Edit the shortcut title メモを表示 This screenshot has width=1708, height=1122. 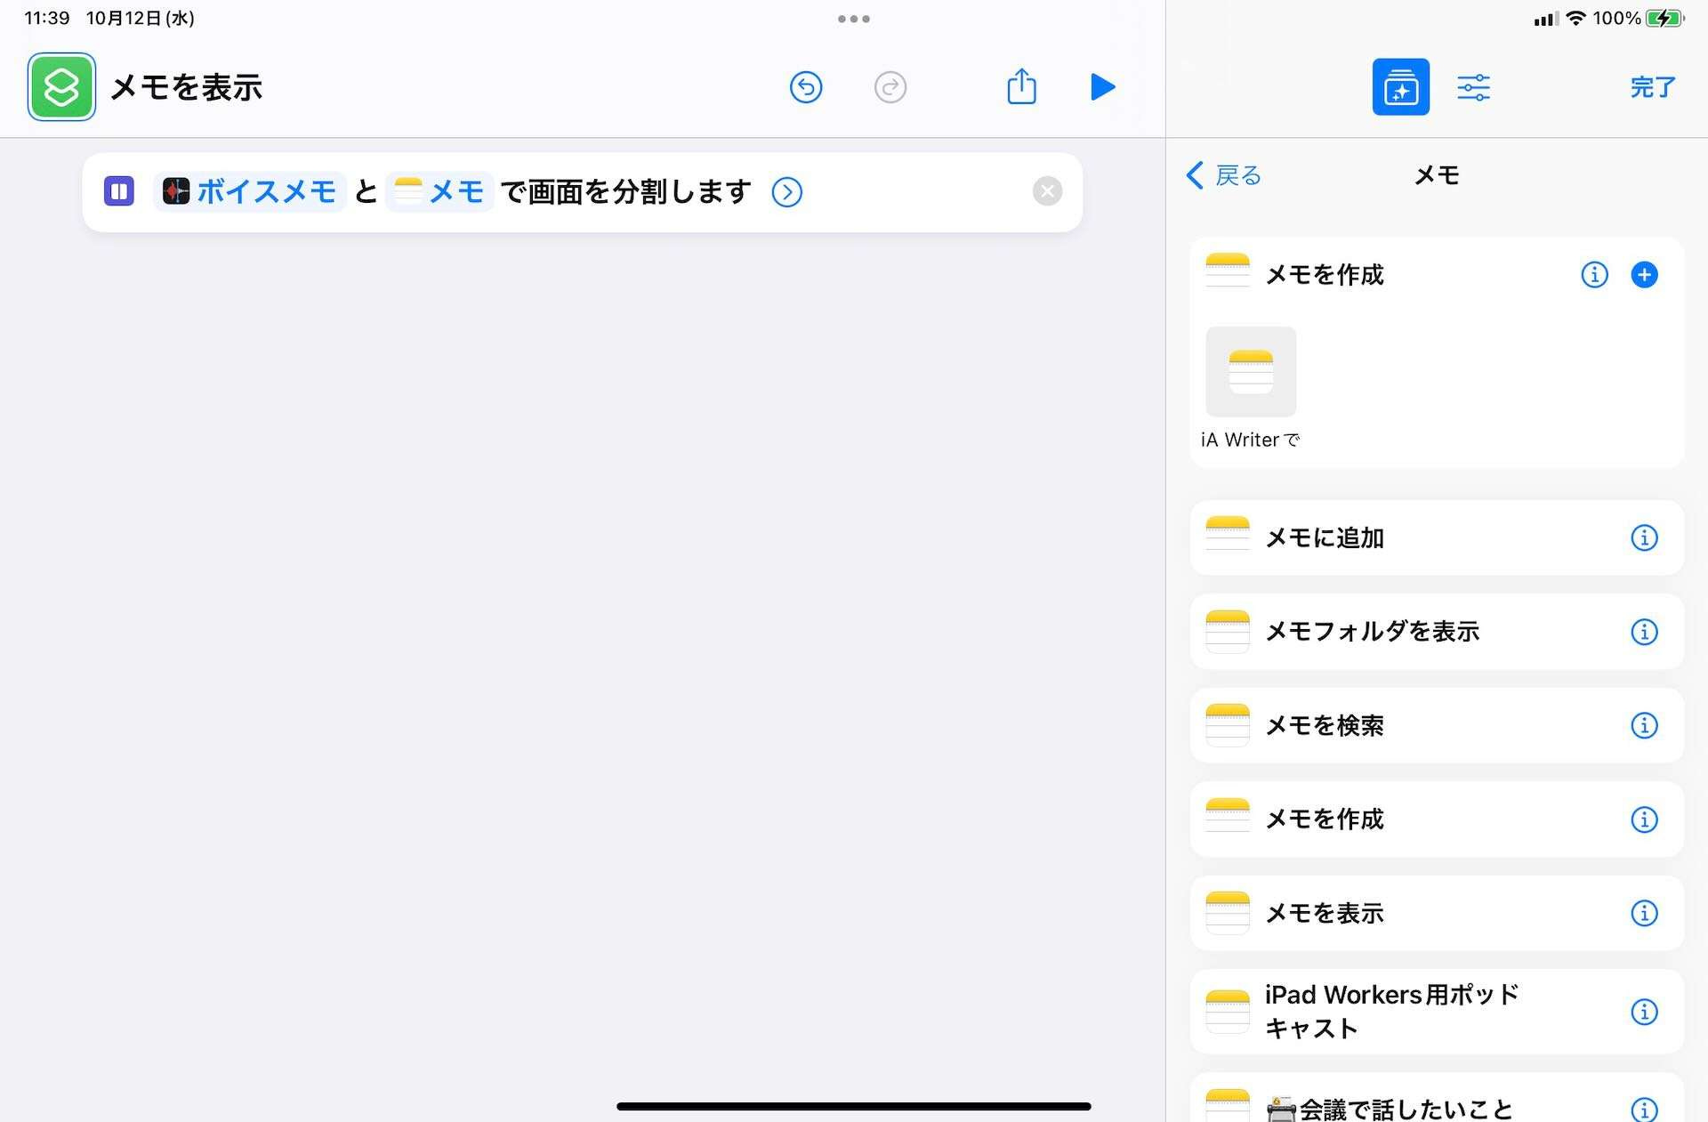click(x=186, y=87)
